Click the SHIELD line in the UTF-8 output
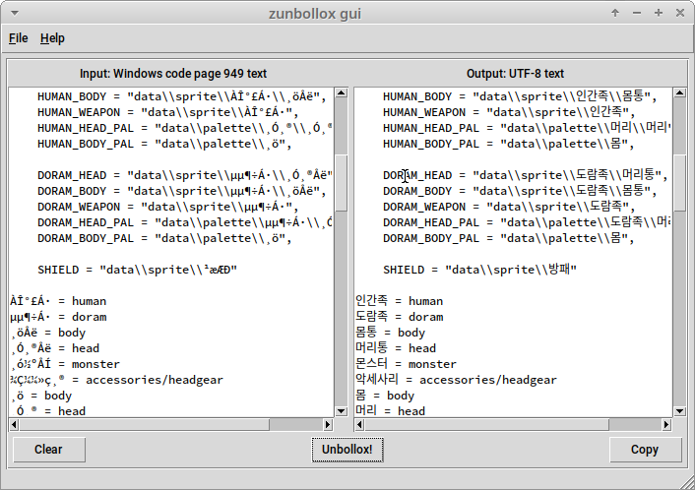Viewport: 695px width, 490px height. (479, 270)
